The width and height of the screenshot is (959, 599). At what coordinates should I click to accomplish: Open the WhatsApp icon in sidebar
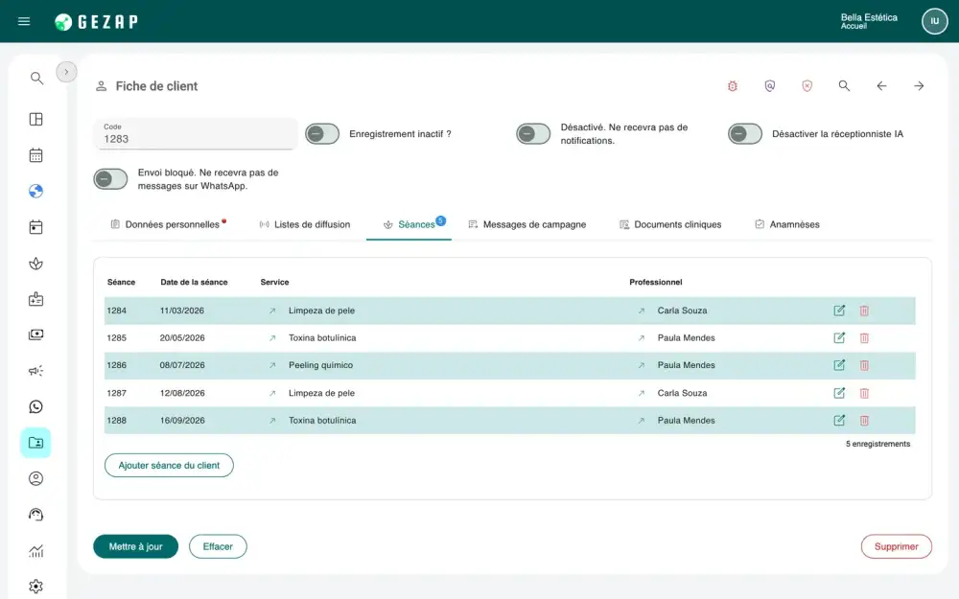click(36, 407)
